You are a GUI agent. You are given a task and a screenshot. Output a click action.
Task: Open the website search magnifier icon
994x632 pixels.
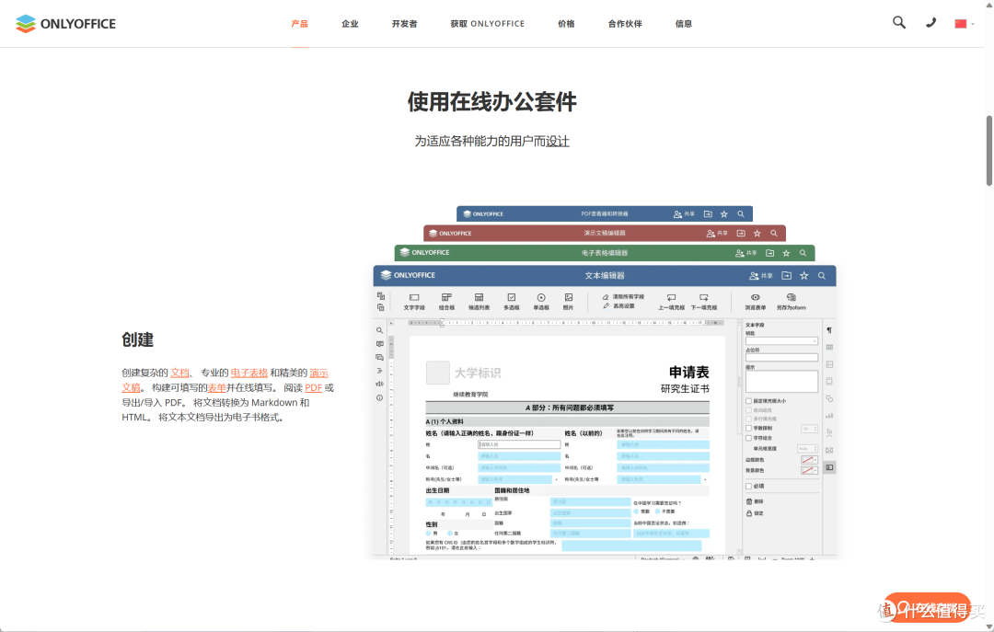(x=899, y=23)
